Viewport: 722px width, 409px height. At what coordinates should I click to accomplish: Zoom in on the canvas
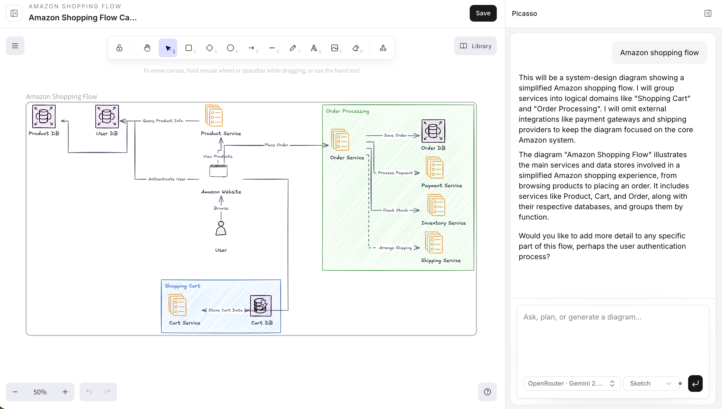65,392
